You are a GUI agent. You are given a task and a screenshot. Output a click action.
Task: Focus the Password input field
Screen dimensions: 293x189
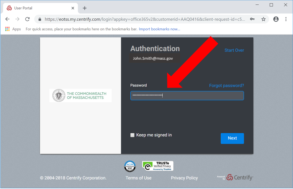tap(187, 96)
